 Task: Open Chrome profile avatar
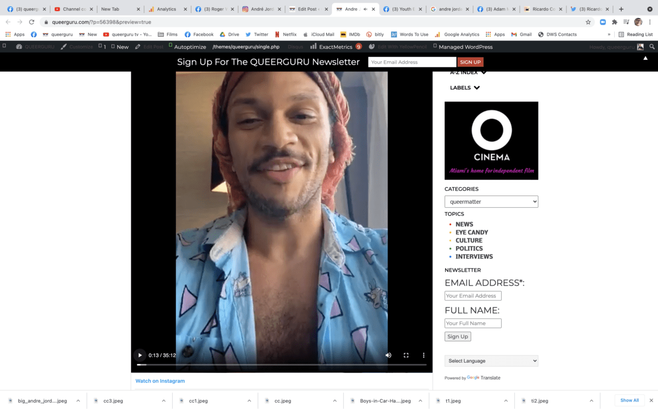(x=638, y=22)
